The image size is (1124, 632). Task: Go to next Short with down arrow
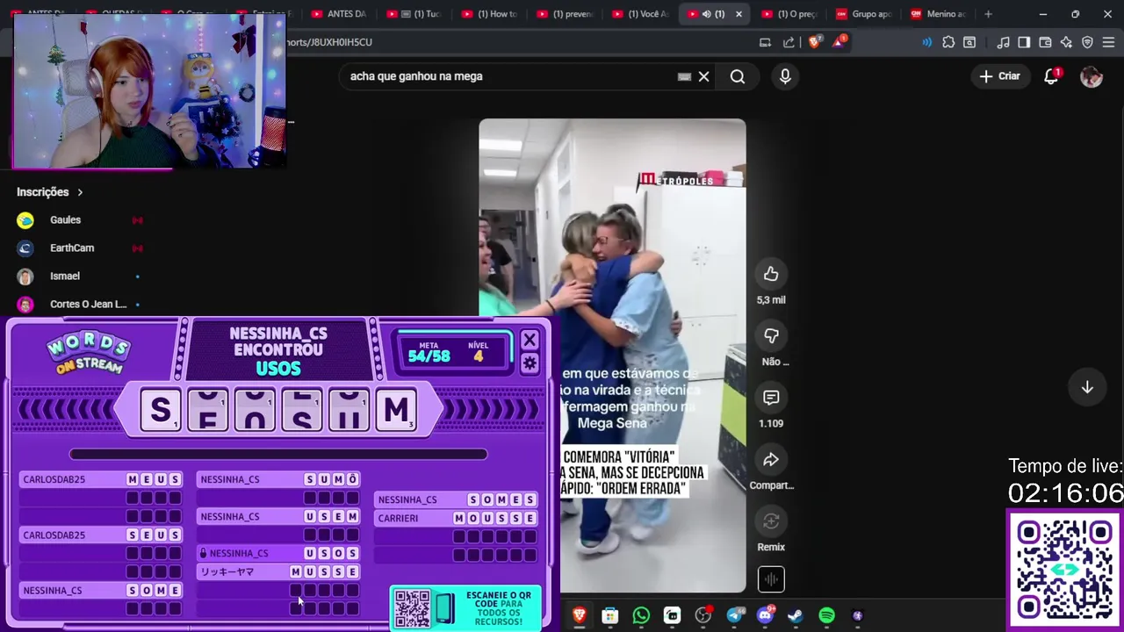(1087, 387)
